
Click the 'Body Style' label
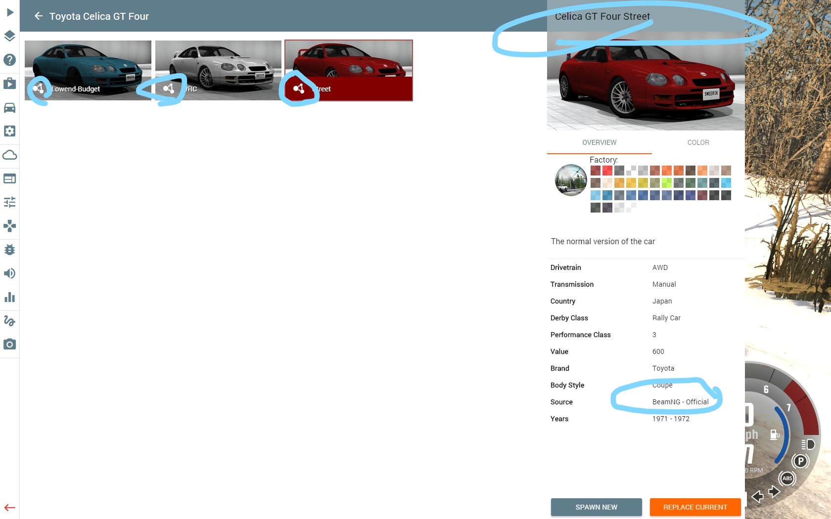pyautogui.click(x=567, y=385)
